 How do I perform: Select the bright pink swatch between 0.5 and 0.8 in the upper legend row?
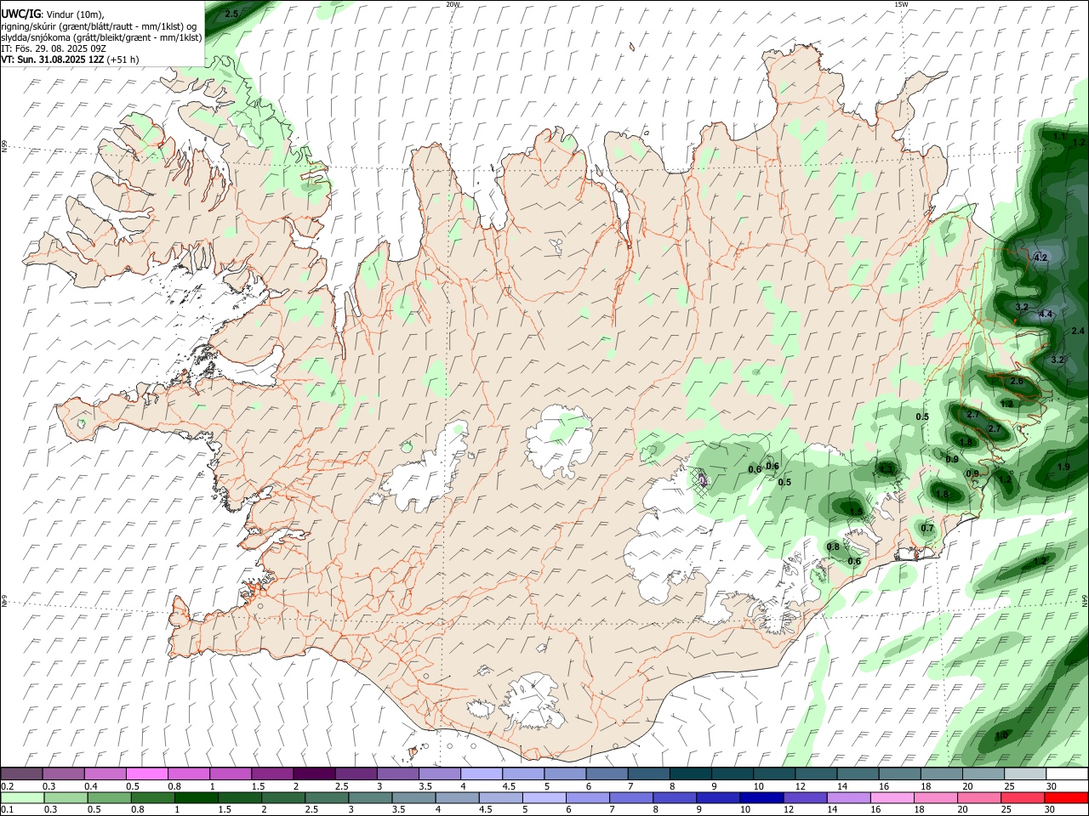pyautogui.click(x=146, y=773)
